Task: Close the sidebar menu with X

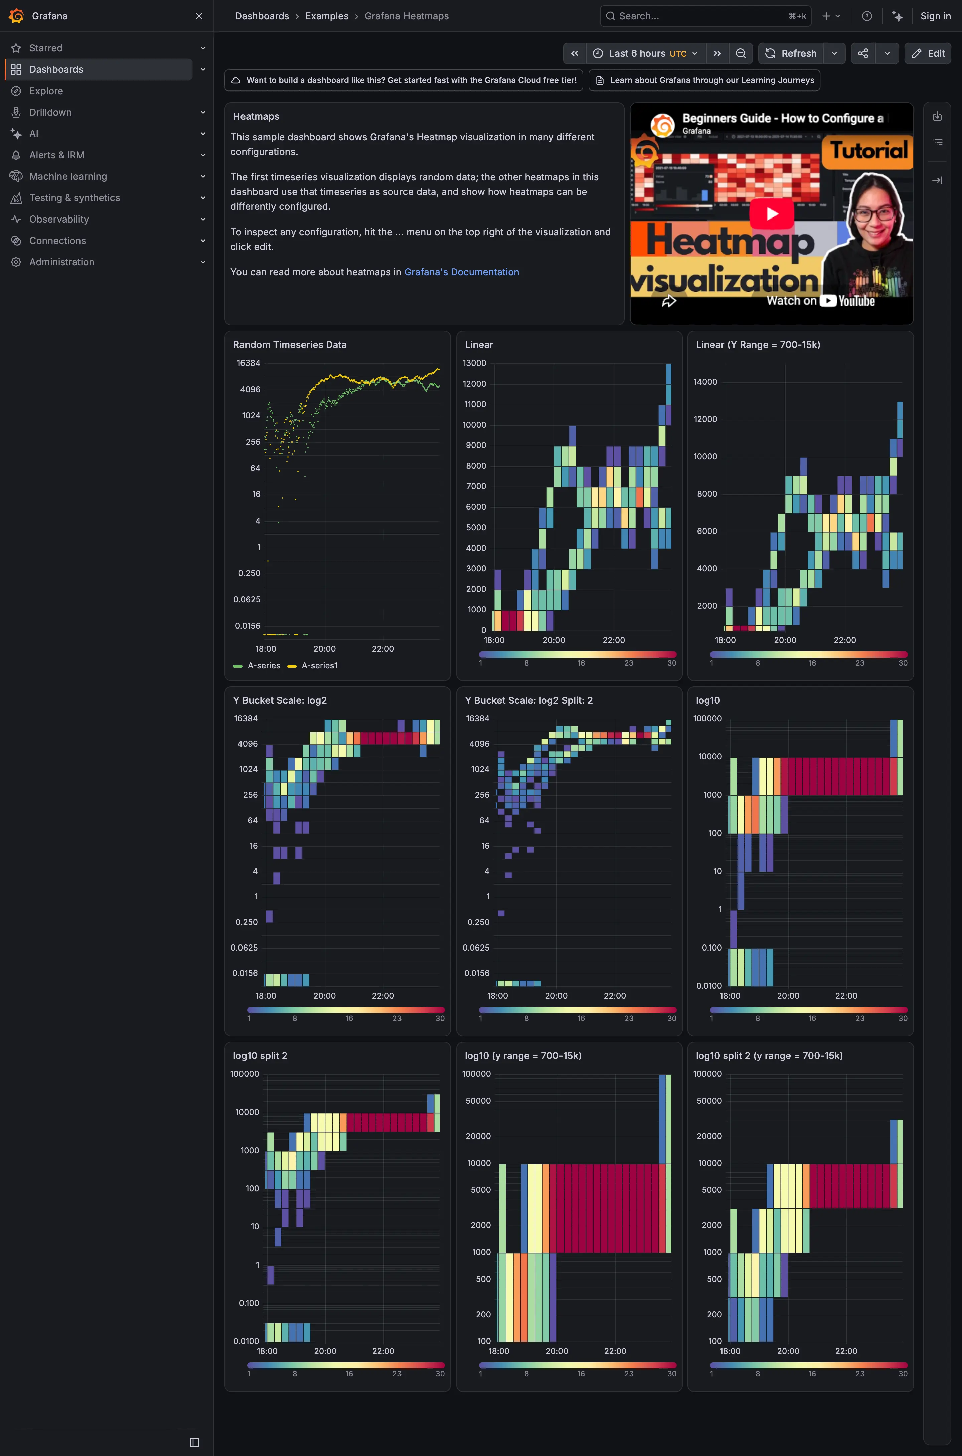Action: click(x=199, y=16)
